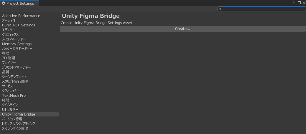
Task: Maximize the Project Settings window
Action: (299, 3)
